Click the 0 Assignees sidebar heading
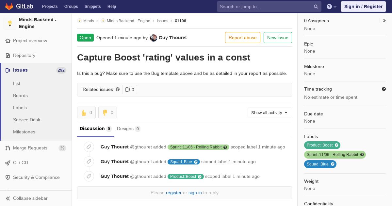The image size is (392, 206). (317, 21)
